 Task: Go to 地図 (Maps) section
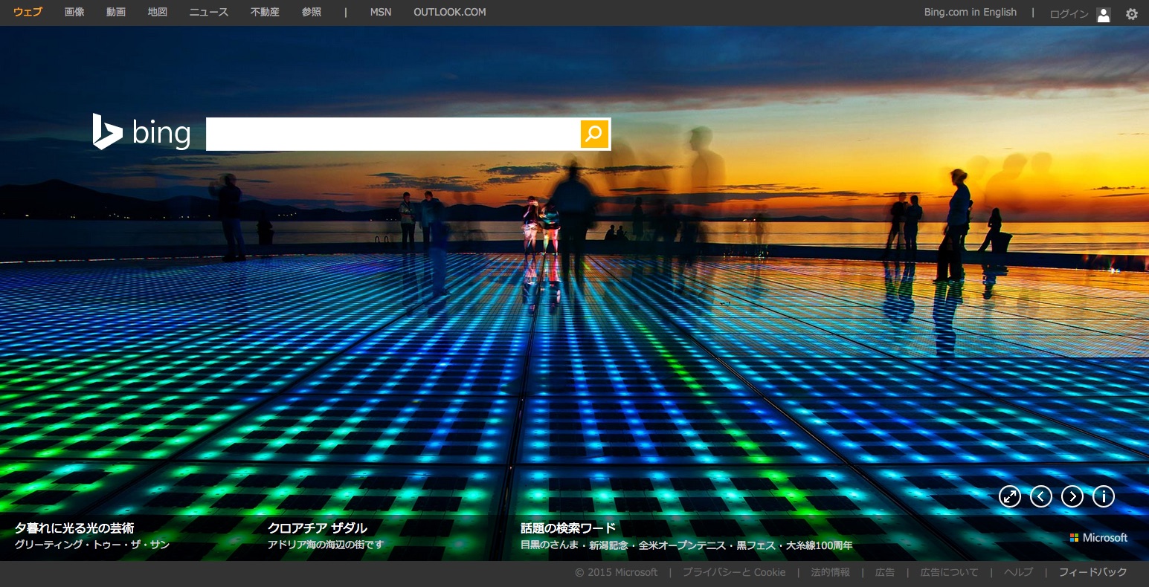(158, 12)
